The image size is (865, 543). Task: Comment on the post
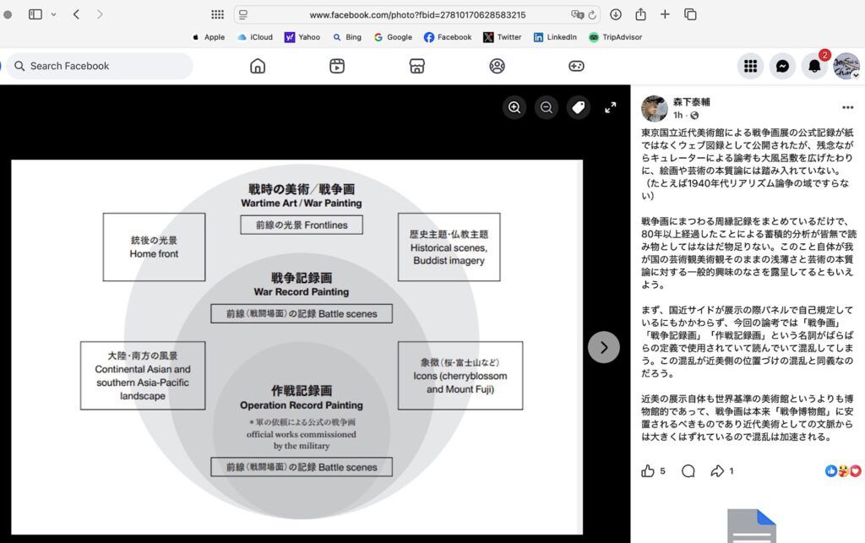[688, 471]
